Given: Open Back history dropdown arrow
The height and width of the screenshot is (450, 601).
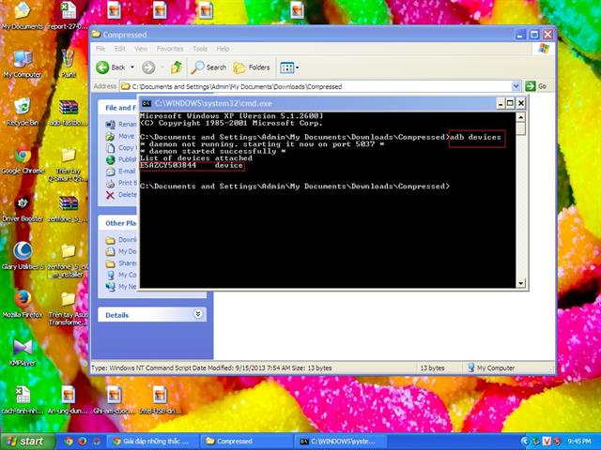Looking at the screenshot, I should pyautogui.click(x=132, y=67).
